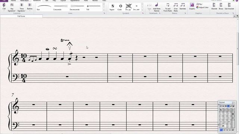Open the File tab
This screenshot has width=239, height=134.
(x=4, y=1)
